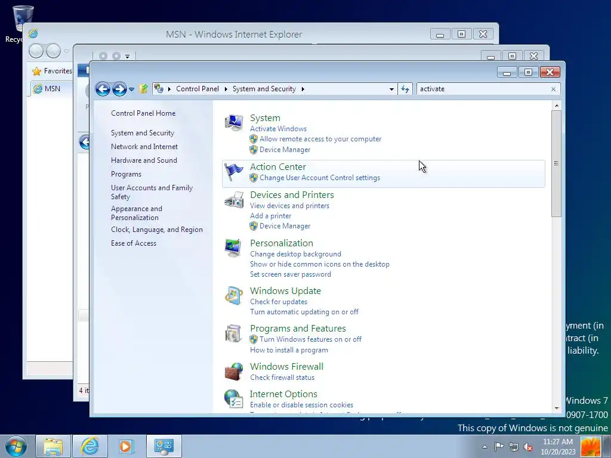
Task: Open Ease of Access in the sidebar
Action: 133,243
